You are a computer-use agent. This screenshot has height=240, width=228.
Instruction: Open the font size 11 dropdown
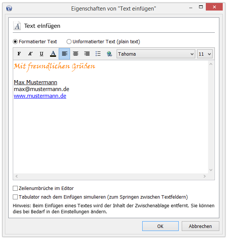205,54
